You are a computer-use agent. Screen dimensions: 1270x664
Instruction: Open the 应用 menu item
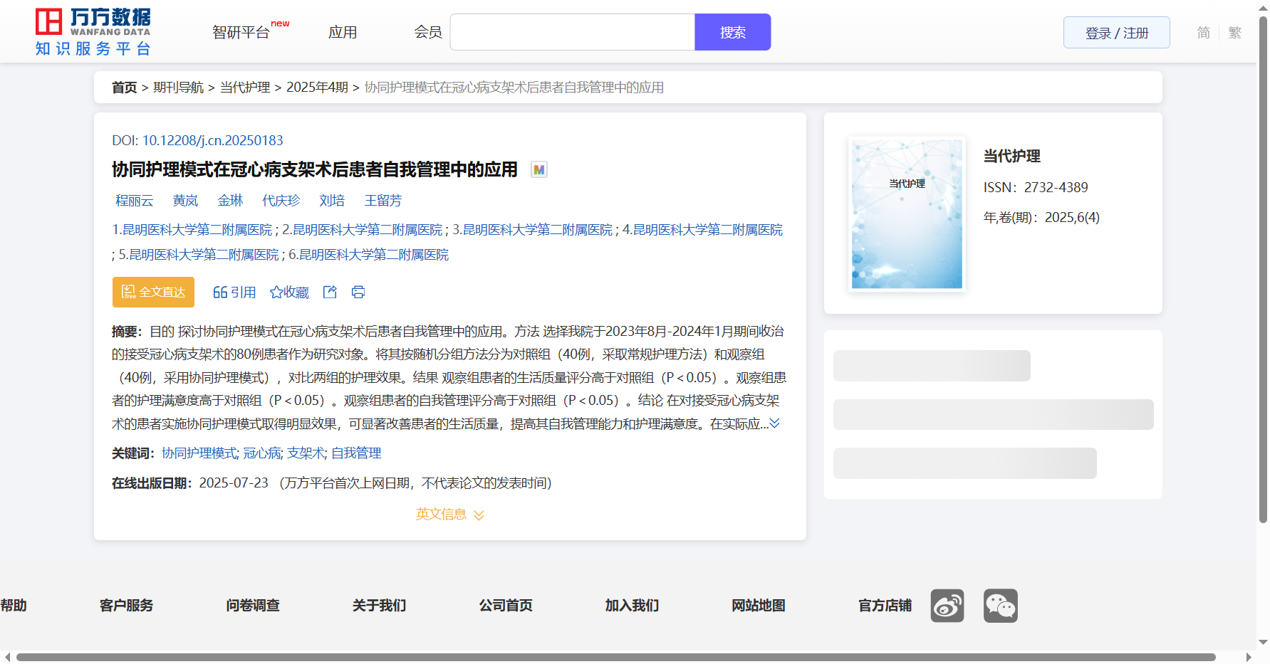[343, 33]
